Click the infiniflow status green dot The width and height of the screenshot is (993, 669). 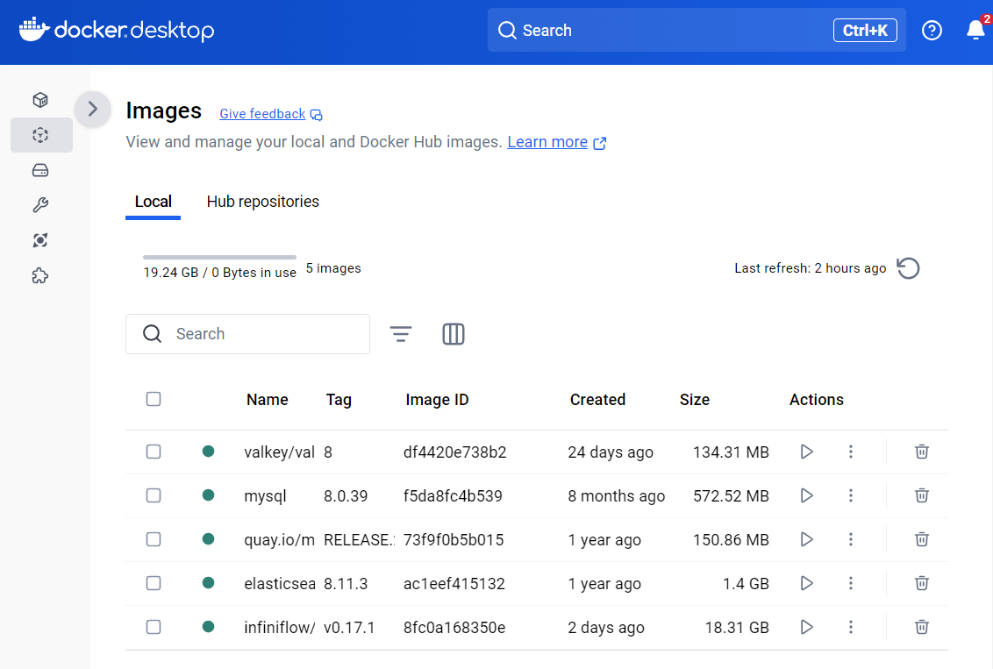[208, 627]
